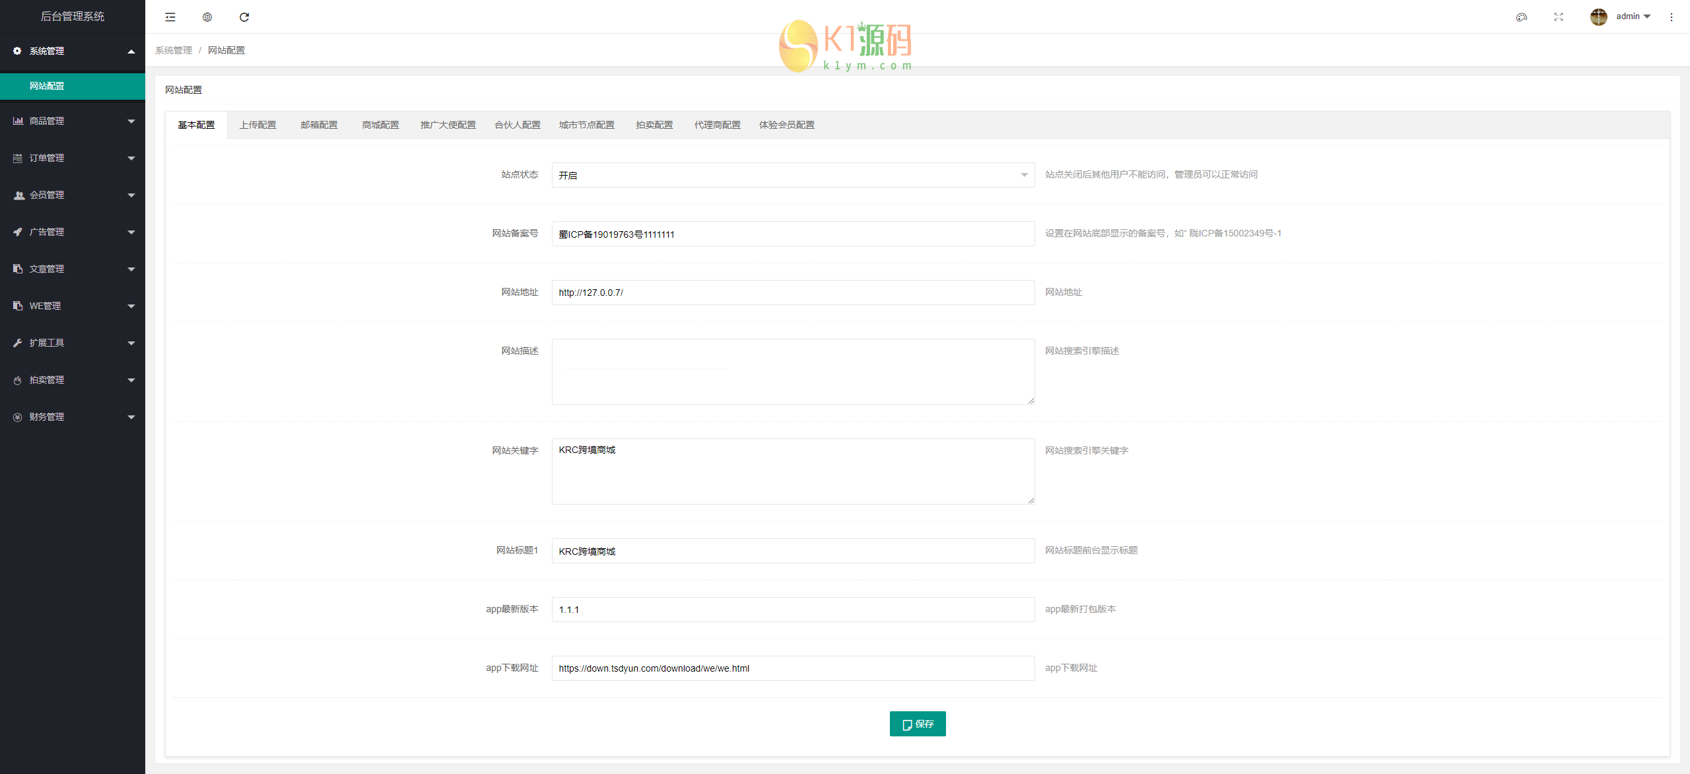
Task: Toggle fullscreen mode icon
Action: click(x=1559, y=17)
